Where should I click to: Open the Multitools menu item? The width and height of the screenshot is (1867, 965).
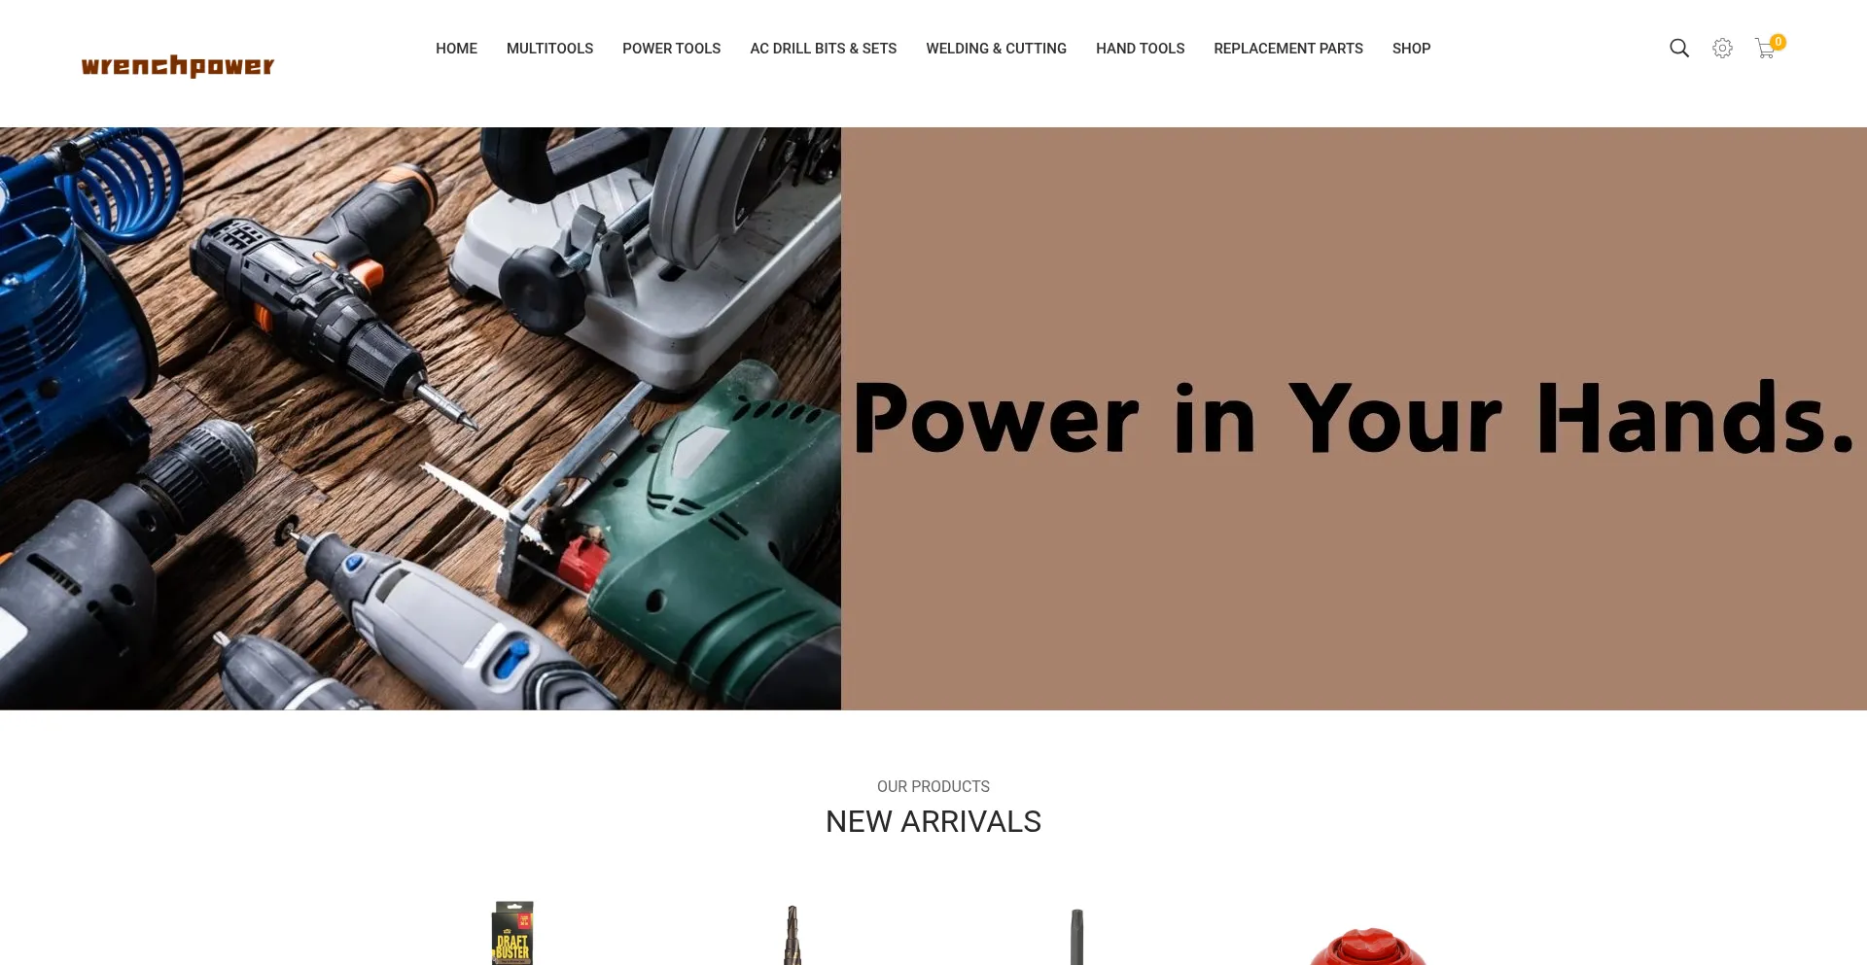coord(549,49)
